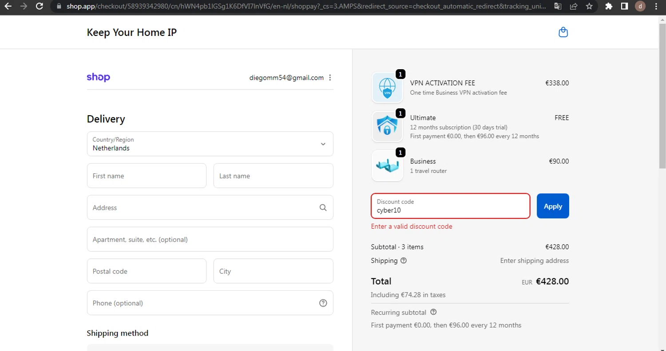Viewport: 666px width, 351px height.
Task: Expand the Country/Region dropdown
Action: [210, 144]
